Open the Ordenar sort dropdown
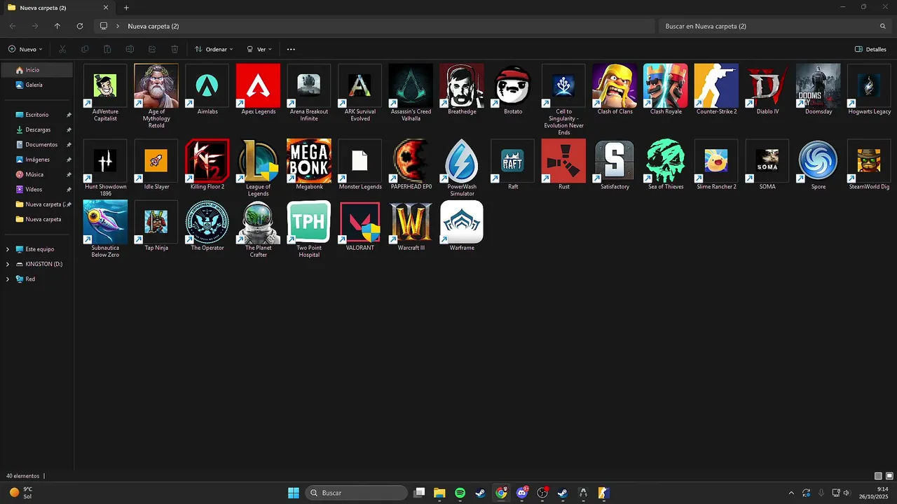The width and height of the screenshot is (897, 504). pos(214,49)
